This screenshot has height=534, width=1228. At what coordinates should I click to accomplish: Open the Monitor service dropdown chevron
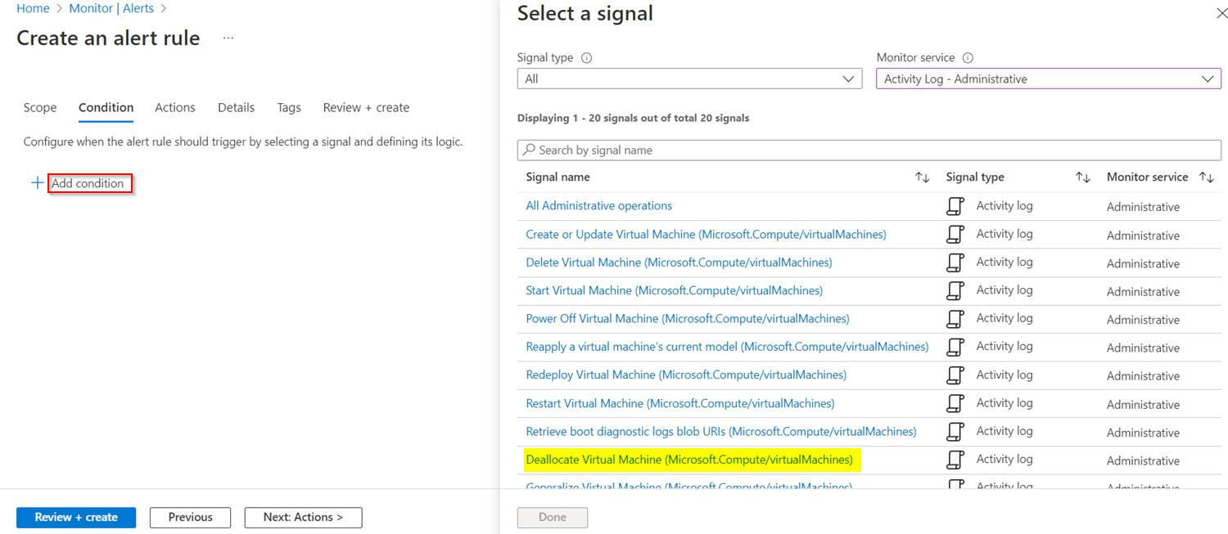coord(1208,78)
